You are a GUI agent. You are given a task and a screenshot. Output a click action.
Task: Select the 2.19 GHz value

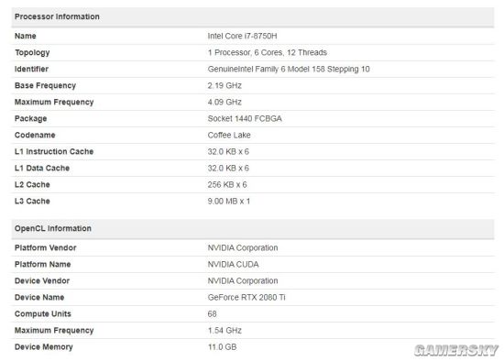pyautogui.click(x=225, y=85)
